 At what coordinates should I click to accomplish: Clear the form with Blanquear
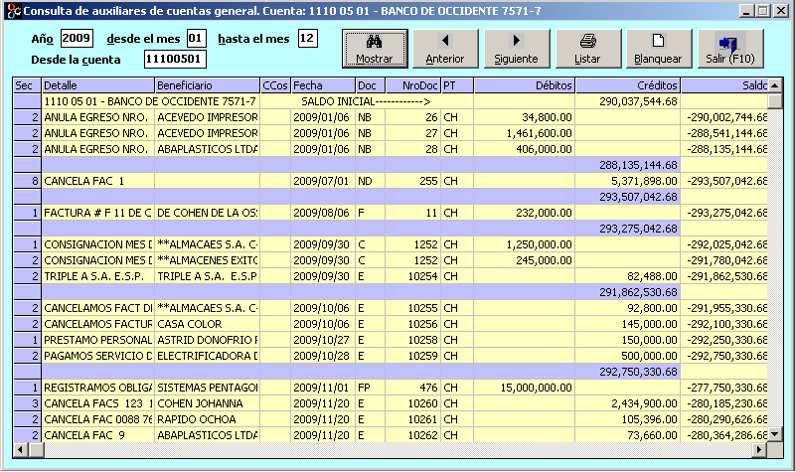point(658,49)
